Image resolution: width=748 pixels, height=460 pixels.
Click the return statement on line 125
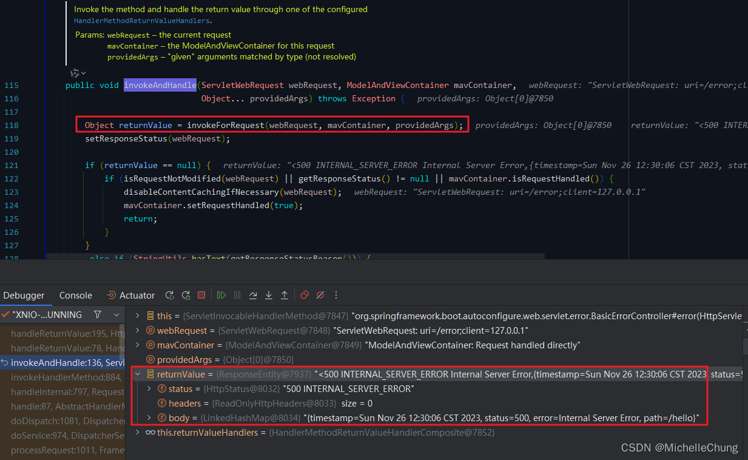tap(140, 218)
